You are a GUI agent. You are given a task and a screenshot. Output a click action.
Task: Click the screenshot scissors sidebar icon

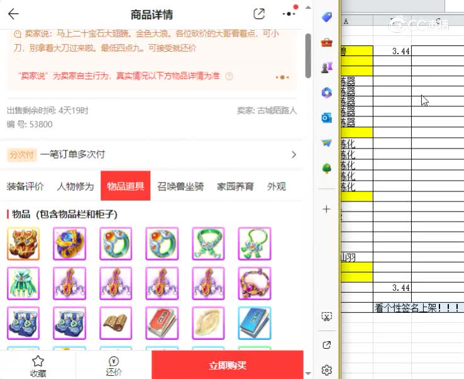327,317
